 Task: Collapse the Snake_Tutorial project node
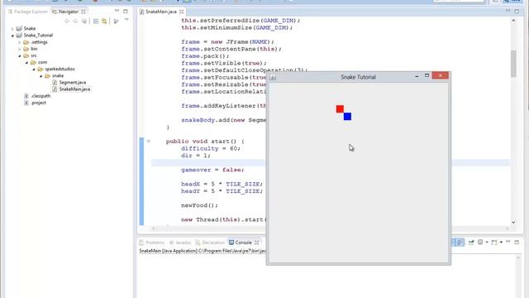pos(12,36)
